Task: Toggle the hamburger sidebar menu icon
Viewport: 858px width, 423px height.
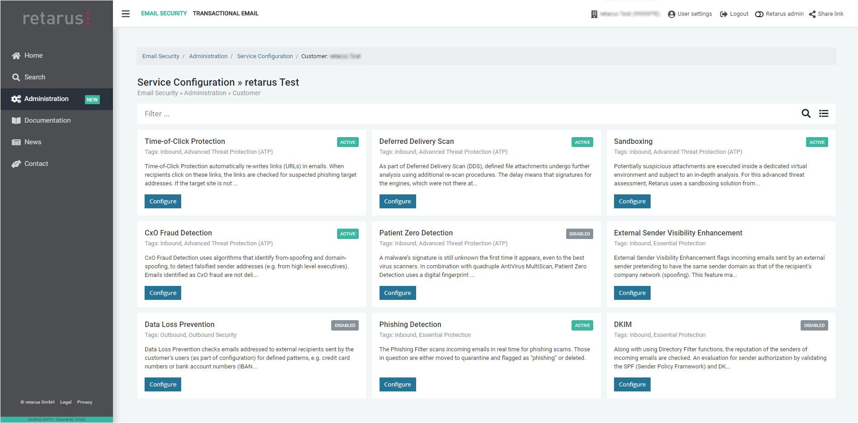Action: pos(126,14)
